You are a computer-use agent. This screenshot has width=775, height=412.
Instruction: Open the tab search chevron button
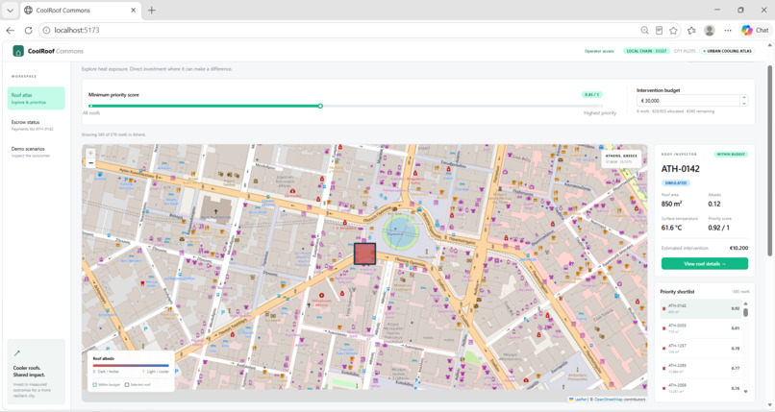pyautogui.click(x=10, y=10)
